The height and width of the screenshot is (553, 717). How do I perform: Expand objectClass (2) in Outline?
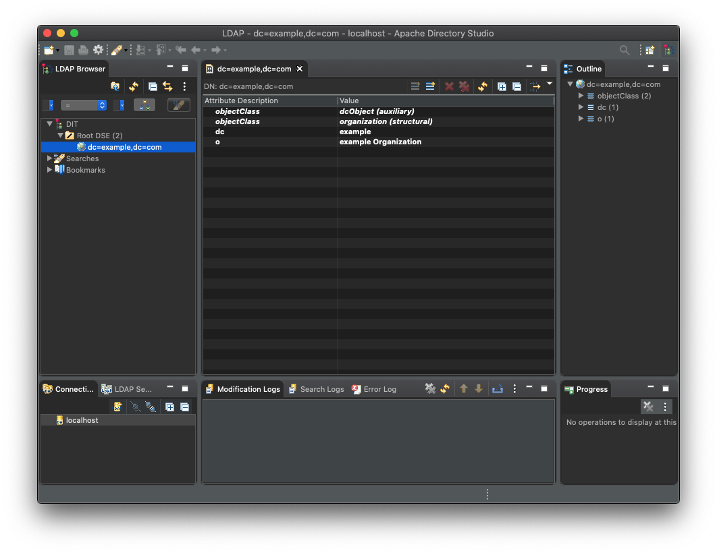[x=581, y=96]
